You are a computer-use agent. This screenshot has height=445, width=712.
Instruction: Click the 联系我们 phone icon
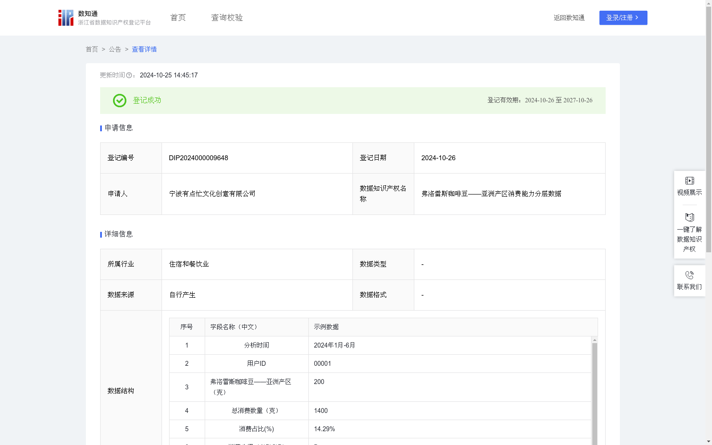tap(689, 275)
